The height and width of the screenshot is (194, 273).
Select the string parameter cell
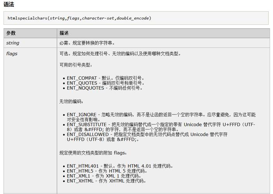pos(30,43)
